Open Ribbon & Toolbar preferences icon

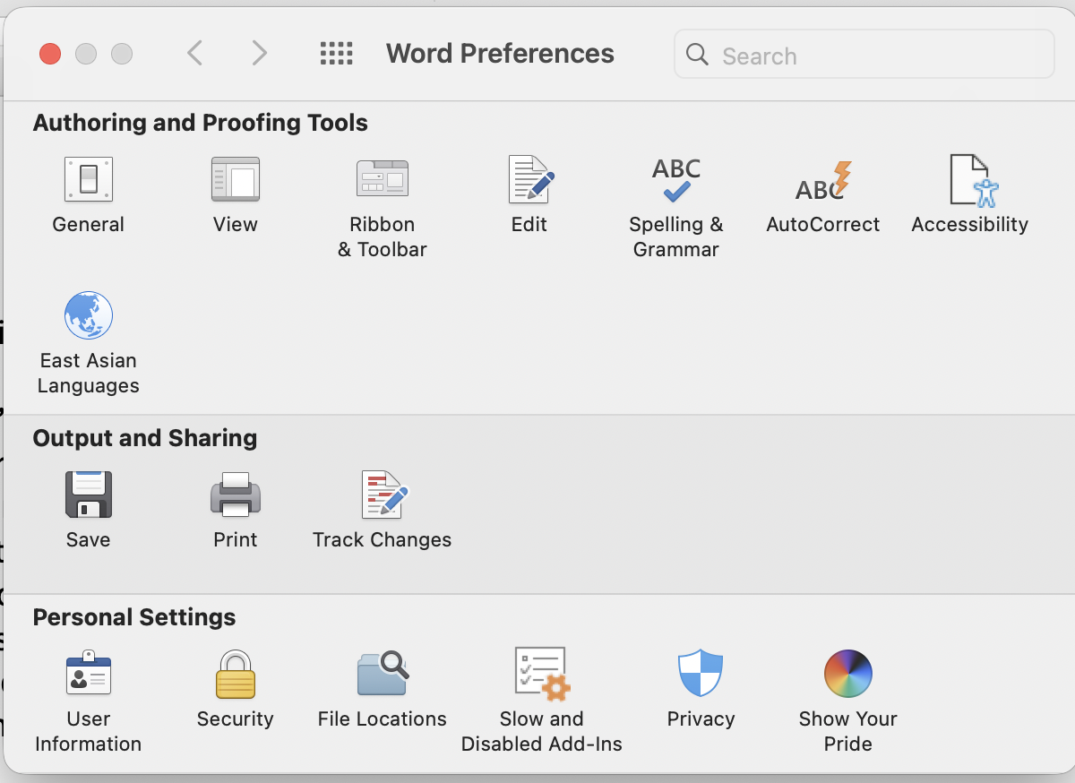pyautogui.click(x=383, y=179)
